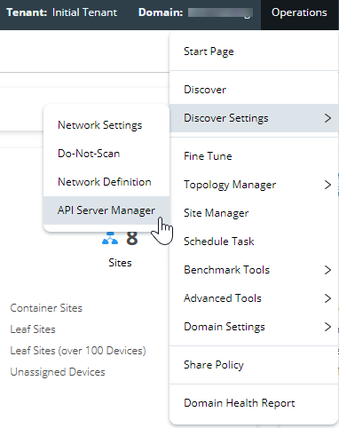Expand the Discover Settings submenu arrow
The width and height of the screenshot is (339, 428).
click(x=327, y=118)
